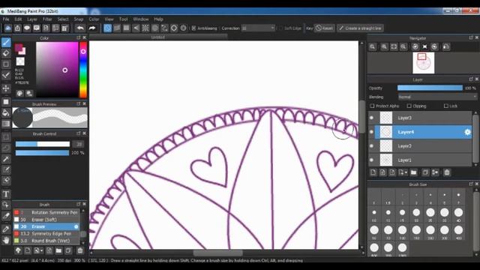
Task: Click the Undo arrow in toolbar
Action: (80, 28)
